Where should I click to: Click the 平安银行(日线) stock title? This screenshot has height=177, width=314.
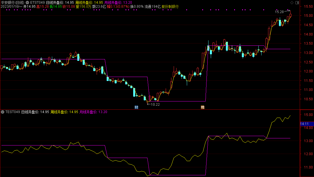click(13, 3)
